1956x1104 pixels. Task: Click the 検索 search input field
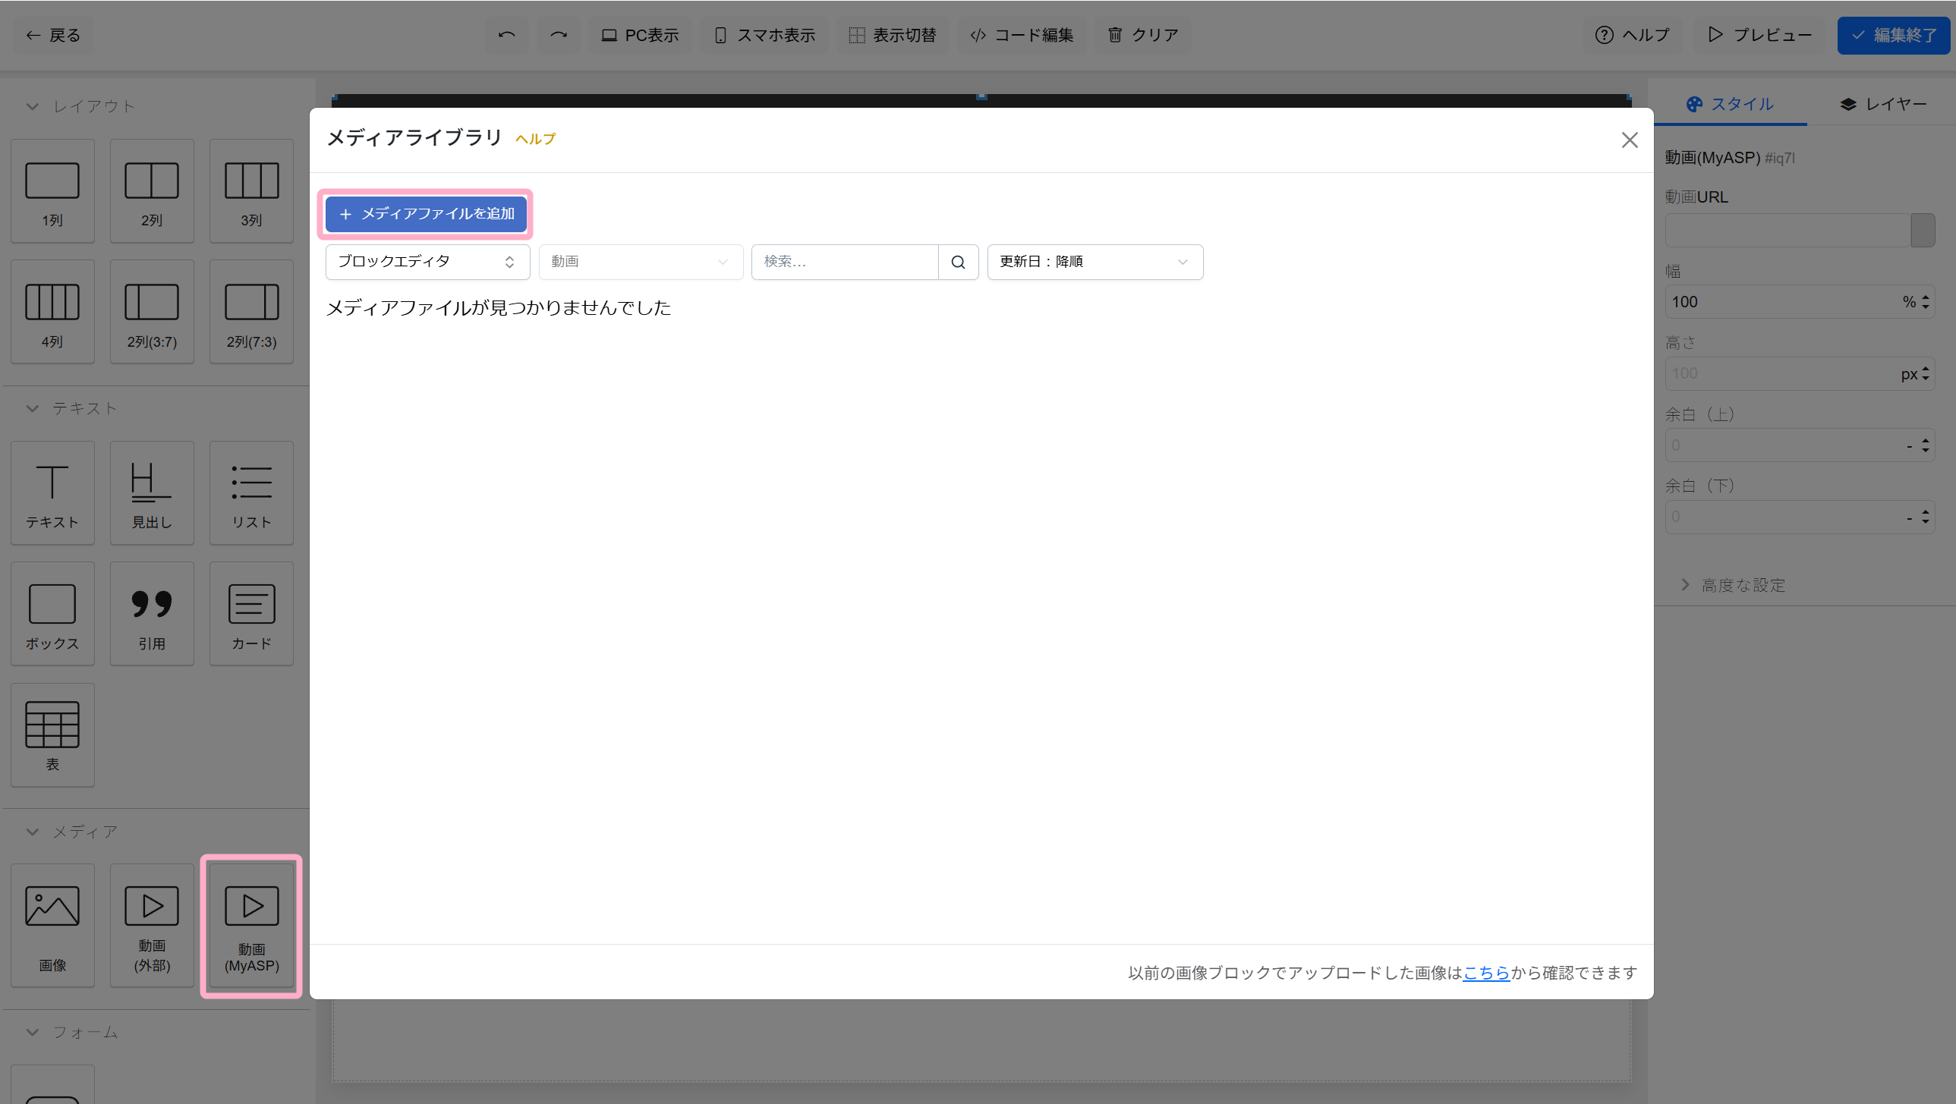pos(844,262)
